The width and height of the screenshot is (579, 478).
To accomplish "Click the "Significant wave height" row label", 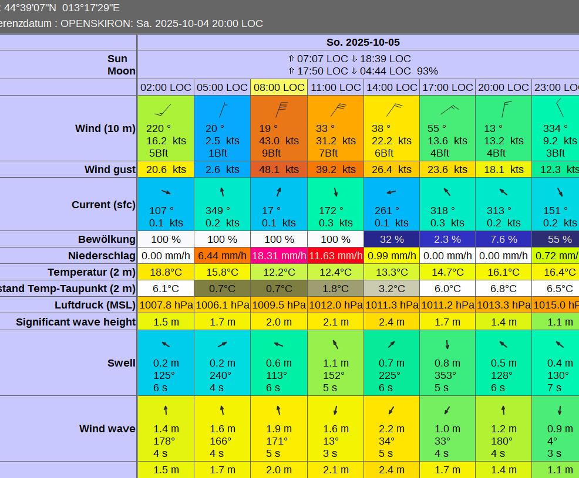I will point(76,322).
